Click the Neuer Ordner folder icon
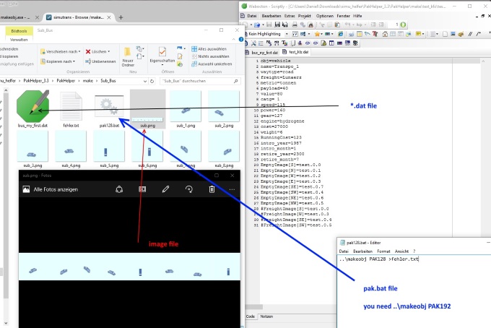The height and width of the screenshot is (328, 491). pos(127,53)
